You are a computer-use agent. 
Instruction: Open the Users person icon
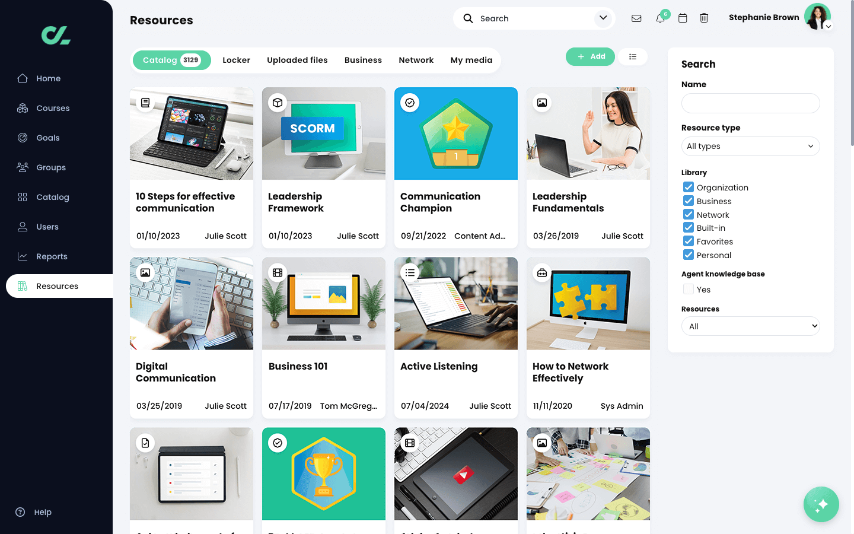23,227
